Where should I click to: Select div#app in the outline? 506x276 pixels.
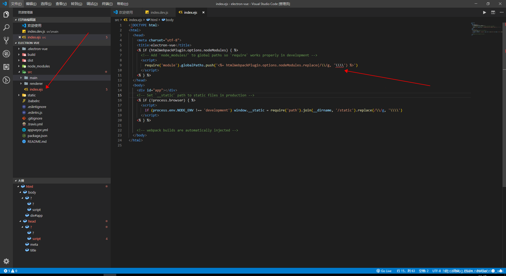(x=62, y=215)
